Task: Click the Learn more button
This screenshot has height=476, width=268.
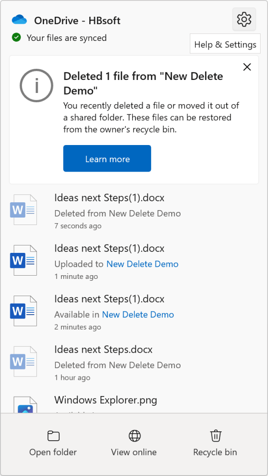Action: (107, 158)
